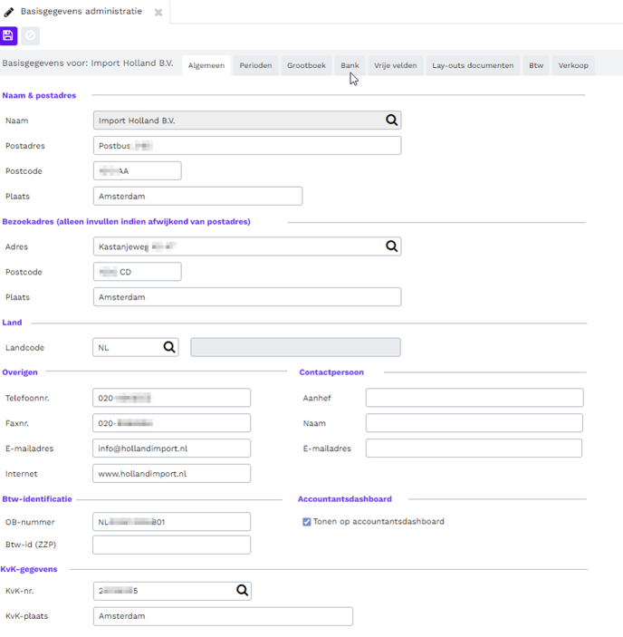Click the E-mailadres field with info@hollandimport.nl
Viewport: 623px width, 637px height.
click(171, 449)
